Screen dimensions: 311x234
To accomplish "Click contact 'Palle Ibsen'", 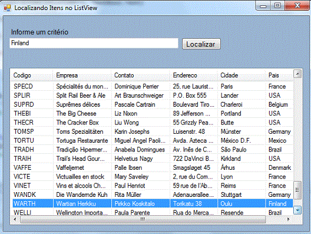I will click(x=128, y=168).
